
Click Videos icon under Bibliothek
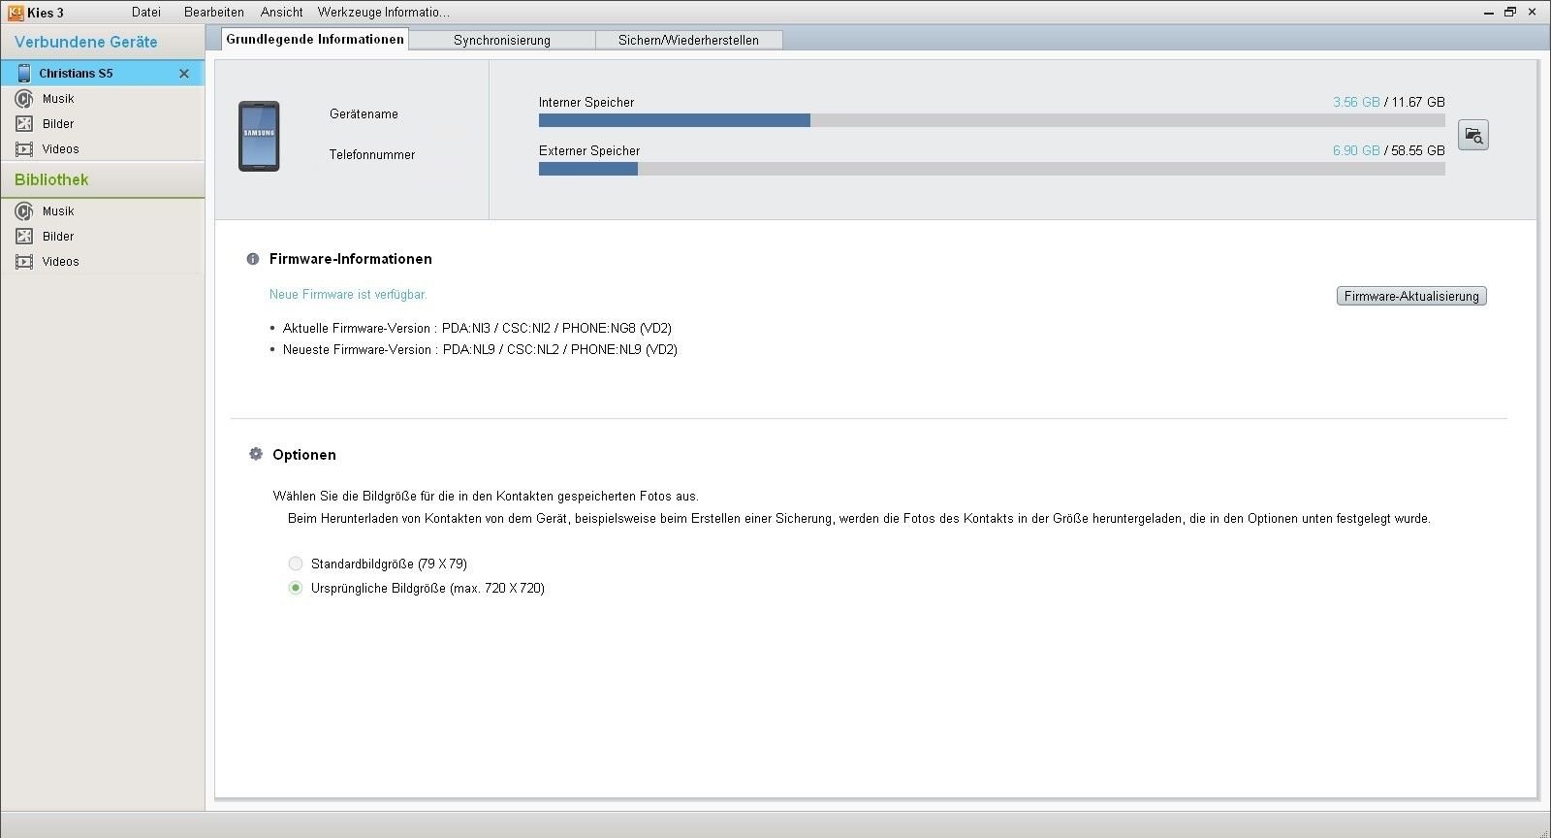point(24,262)
